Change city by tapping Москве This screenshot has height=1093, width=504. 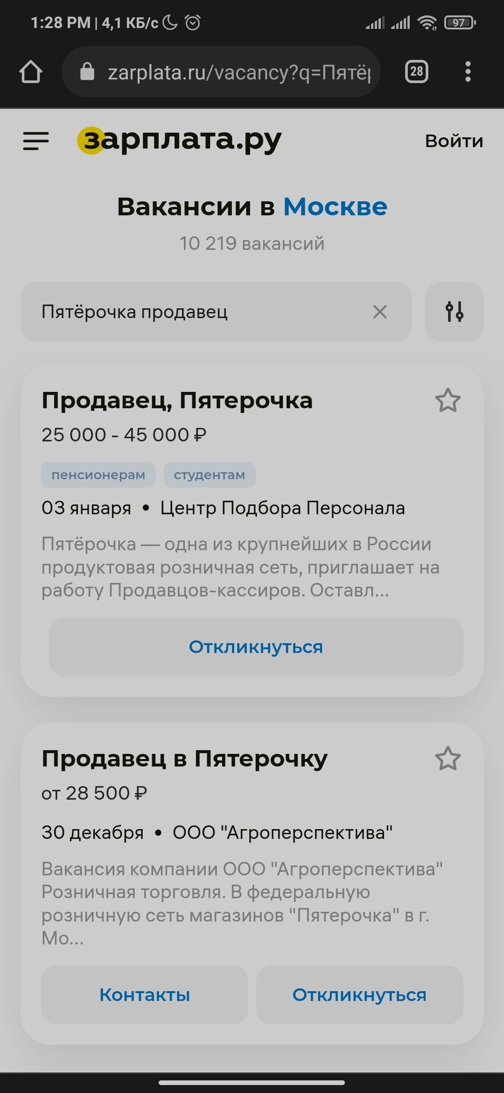pyautogui.click(x=335, y=206)
